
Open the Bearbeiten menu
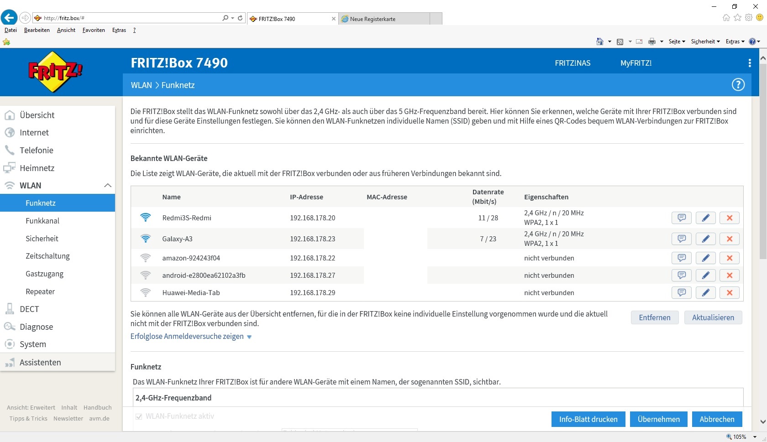[x=37, y=30]
